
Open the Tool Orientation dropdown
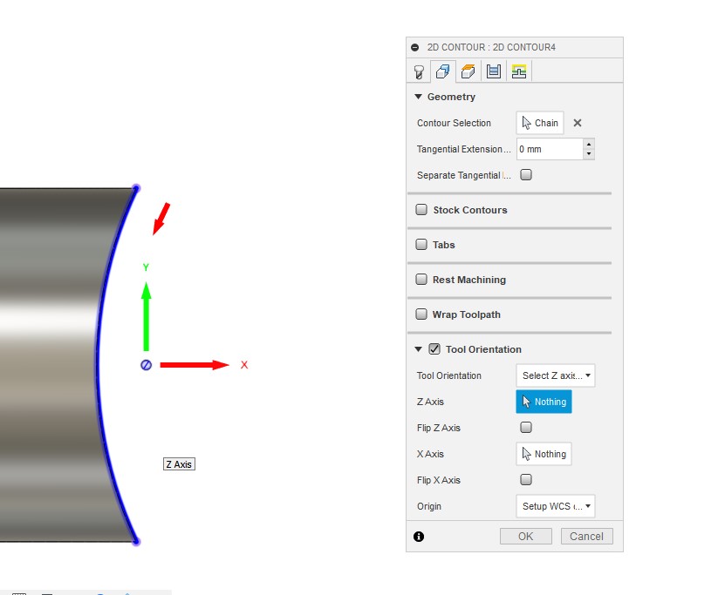[x=555, y=375]
